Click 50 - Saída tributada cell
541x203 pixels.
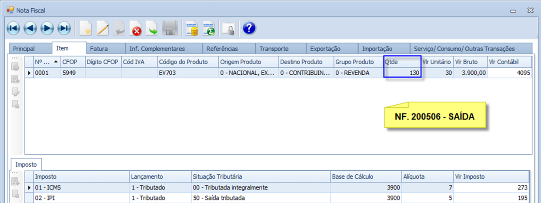click(260, 198)
